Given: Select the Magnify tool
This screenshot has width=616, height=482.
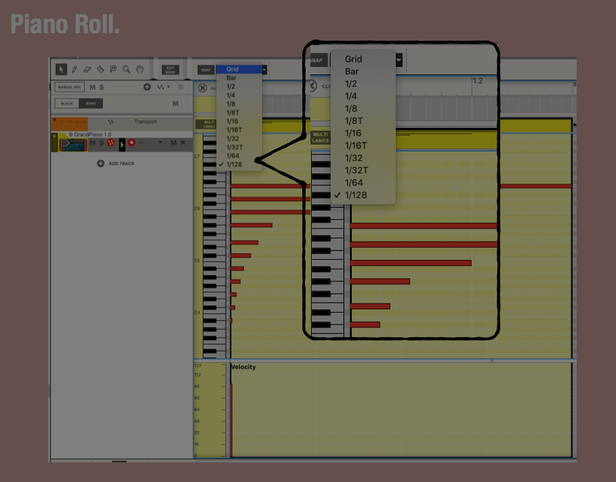Looking at the screenshot, I should click(x=126, y=70).
